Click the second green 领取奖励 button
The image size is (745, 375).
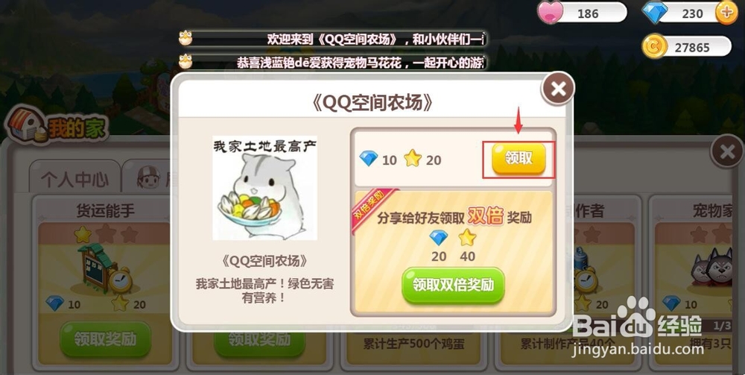[x=259, y=339]
